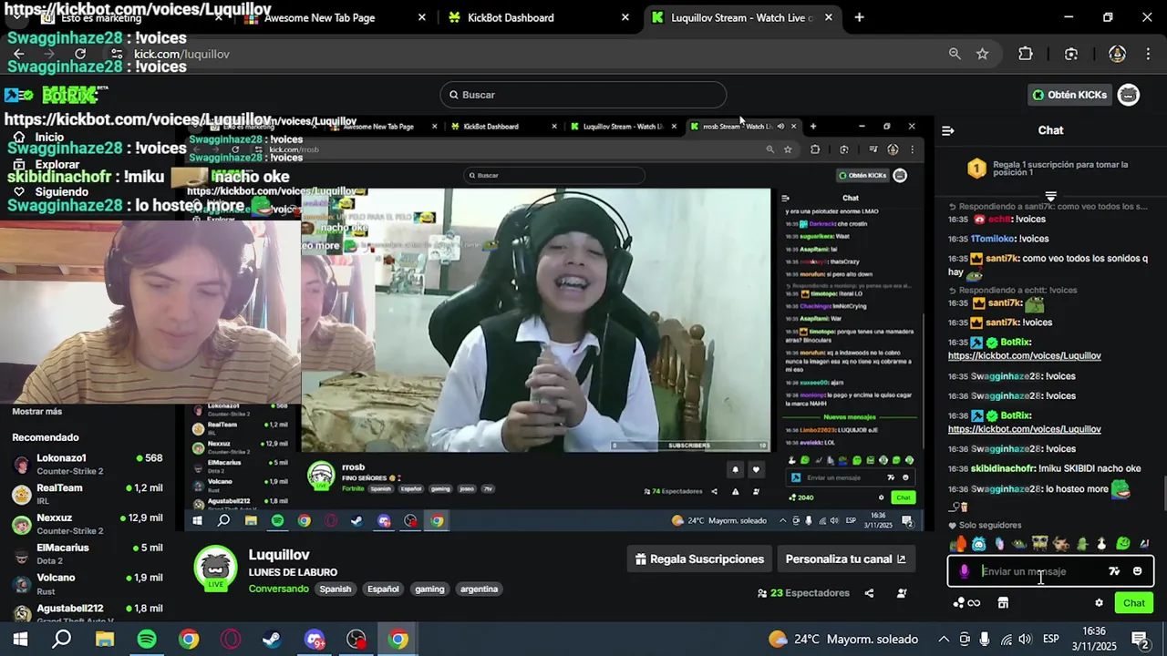Open Steam from the taskbar

point(272,640)
